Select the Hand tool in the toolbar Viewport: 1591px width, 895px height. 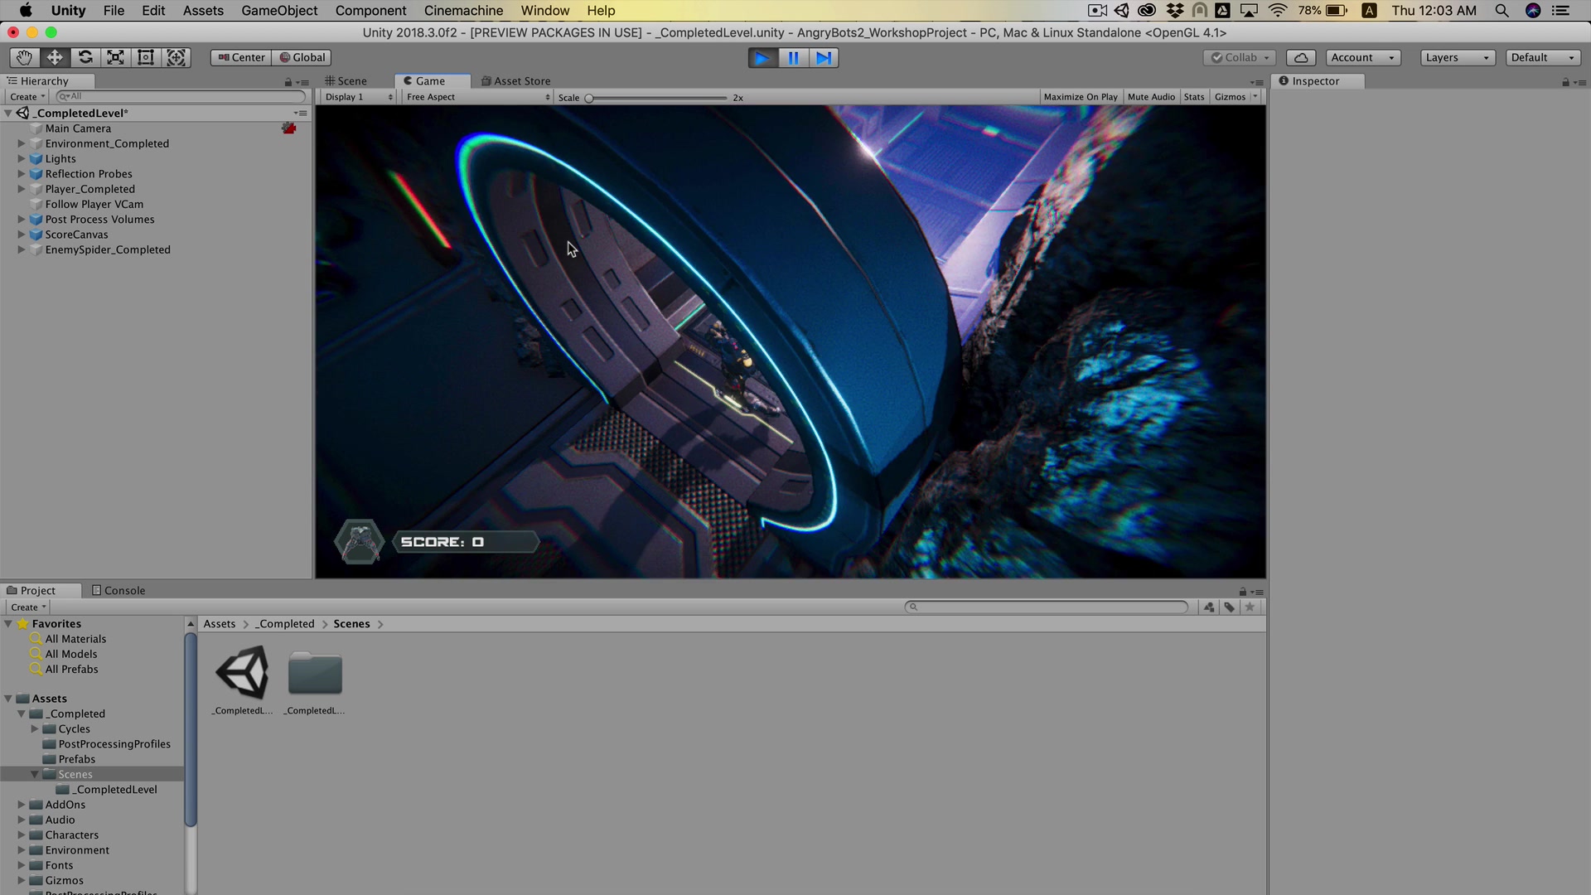tap(24, 57)
